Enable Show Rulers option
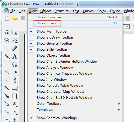Image resolution: width=134 pixels, height=122 pixels. click(75, 23)
